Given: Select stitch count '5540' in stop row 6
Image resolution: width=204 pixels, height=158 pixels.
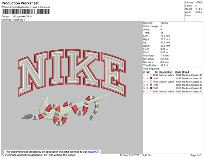Looking at the screenshot, I should click(155, 92).
